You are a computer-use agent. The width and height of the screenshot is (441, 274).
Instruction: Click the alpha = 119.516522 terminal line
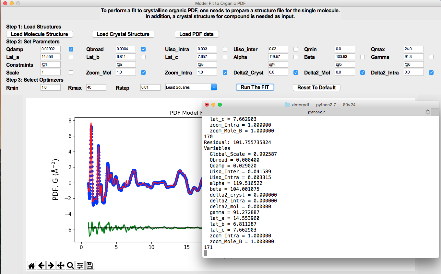[x=236, y=183]
